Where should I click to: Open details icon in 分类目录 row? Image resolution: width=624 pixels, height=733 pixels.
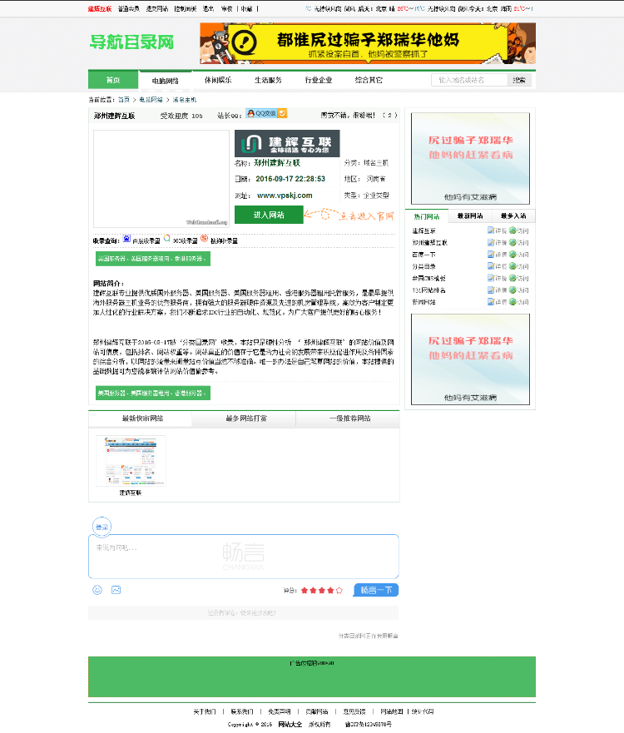coord(491,266)
